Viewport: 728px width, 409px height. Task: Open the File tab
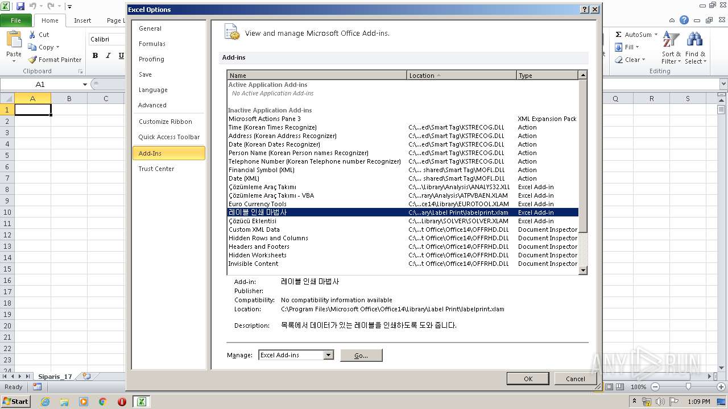16,20
